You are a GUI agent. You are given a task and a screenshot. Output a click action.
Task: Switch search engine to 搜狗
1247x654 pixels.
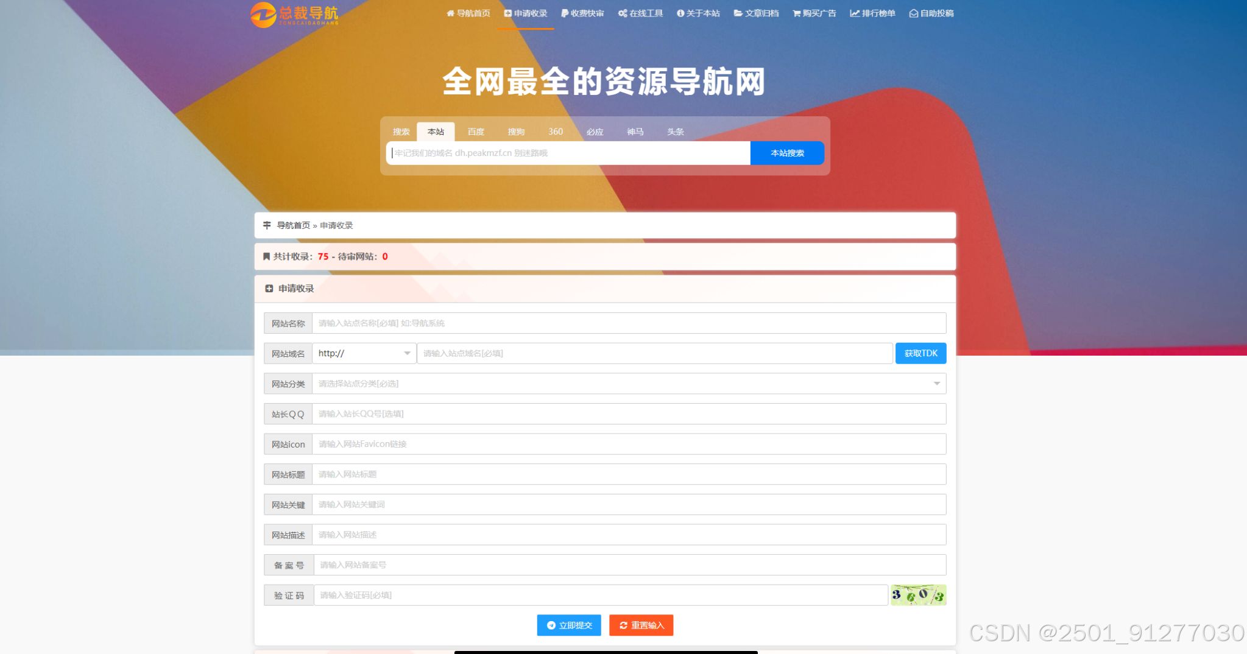click(516, 132)
